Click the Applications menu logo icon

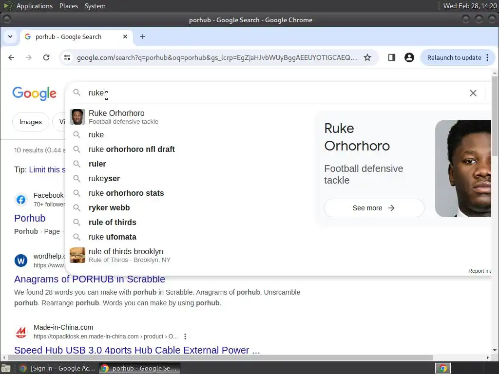8,6
